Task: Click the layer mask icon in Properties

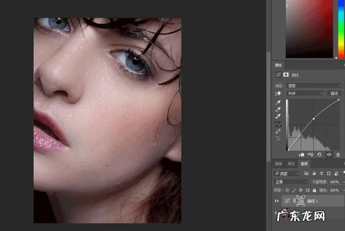Action: click(x=286, y=75)
